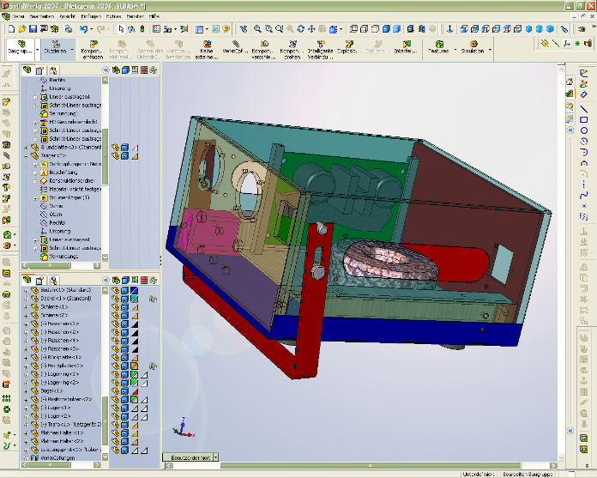Toggle hide/show icon for Boden<1> component
Screen dimensions: 597x478
(x=115, y=291)
